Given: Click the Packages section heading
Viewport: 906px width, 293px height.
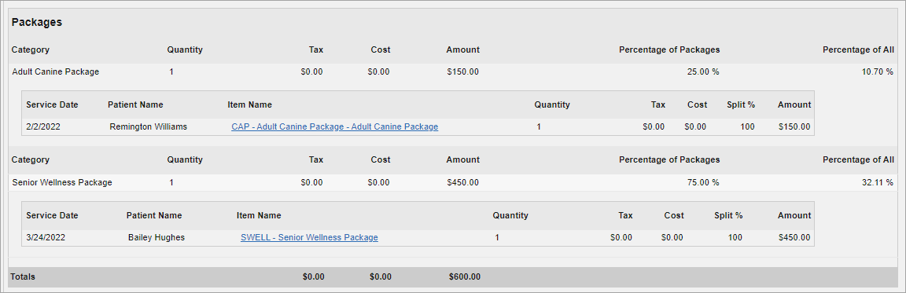Looking at the screenshot, I should 37,23.
